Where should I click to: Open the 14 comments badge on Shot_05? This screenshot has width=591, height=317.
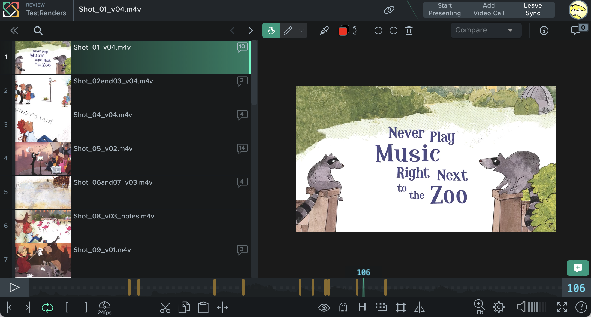tap(242, 149)
